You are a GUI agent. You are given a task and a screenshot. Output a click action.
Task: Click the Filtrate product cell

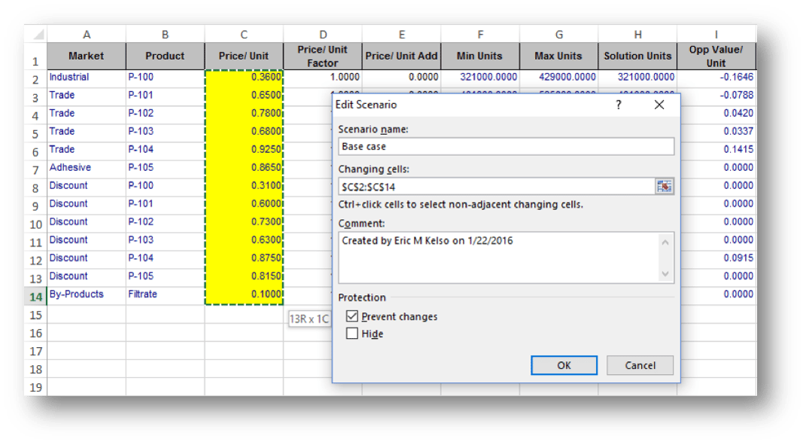165,294
